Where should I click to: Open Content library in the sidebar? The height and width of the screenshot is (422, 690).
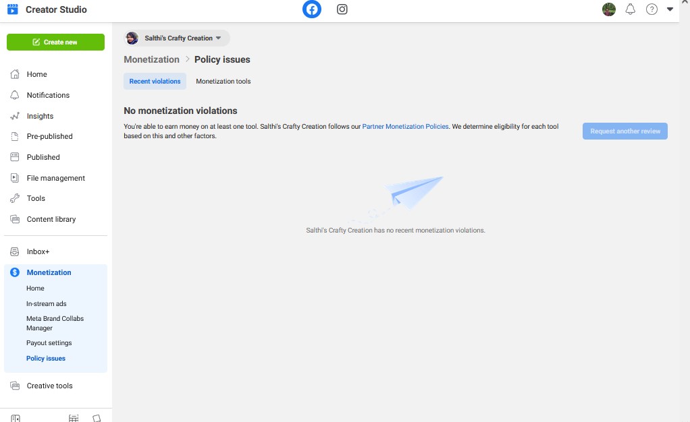(x=51, y=219)
